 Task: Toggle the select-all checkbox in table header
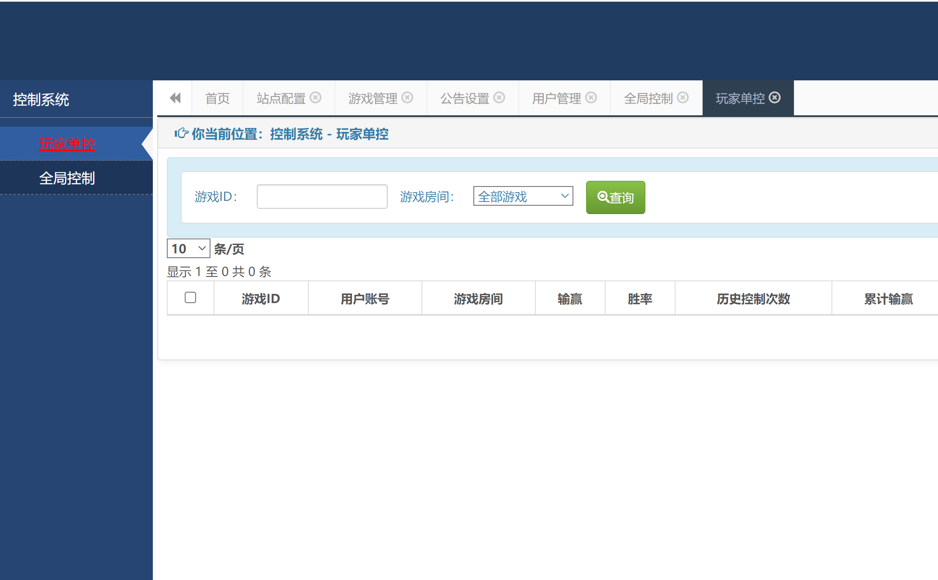pyautogui.click(x=190, y=297)
